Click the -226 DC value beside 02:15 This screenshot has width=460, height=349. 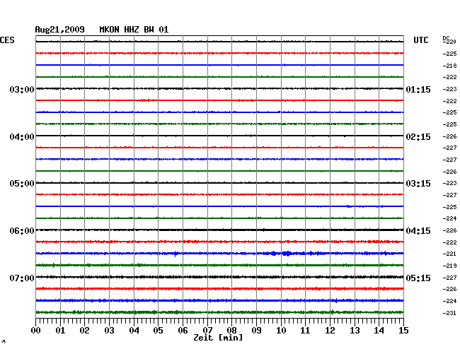(449, 136)
